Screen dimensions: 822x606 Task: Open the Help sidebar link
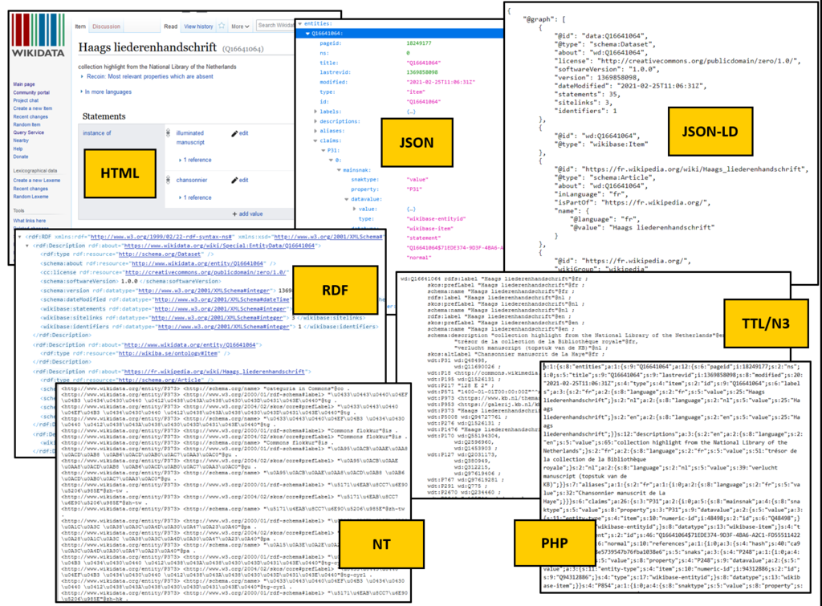(18, 148)
